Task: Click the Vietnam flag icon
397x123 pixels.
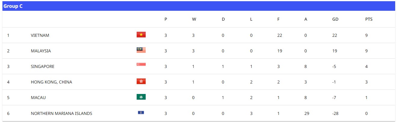Action: coord(141,35)
